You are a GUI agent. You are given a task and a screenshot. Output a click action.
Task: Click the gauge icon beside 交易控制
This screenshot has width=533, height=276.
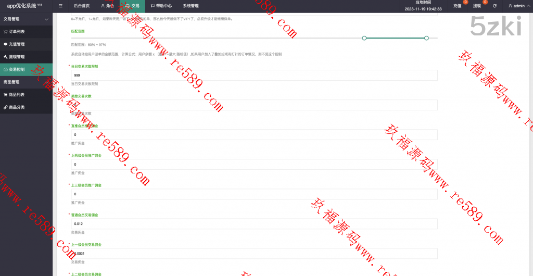pos(6,69)
